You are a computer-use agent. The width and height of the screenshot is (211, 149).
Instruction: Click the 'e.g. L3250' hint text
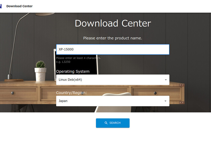(x=63, y=62)
